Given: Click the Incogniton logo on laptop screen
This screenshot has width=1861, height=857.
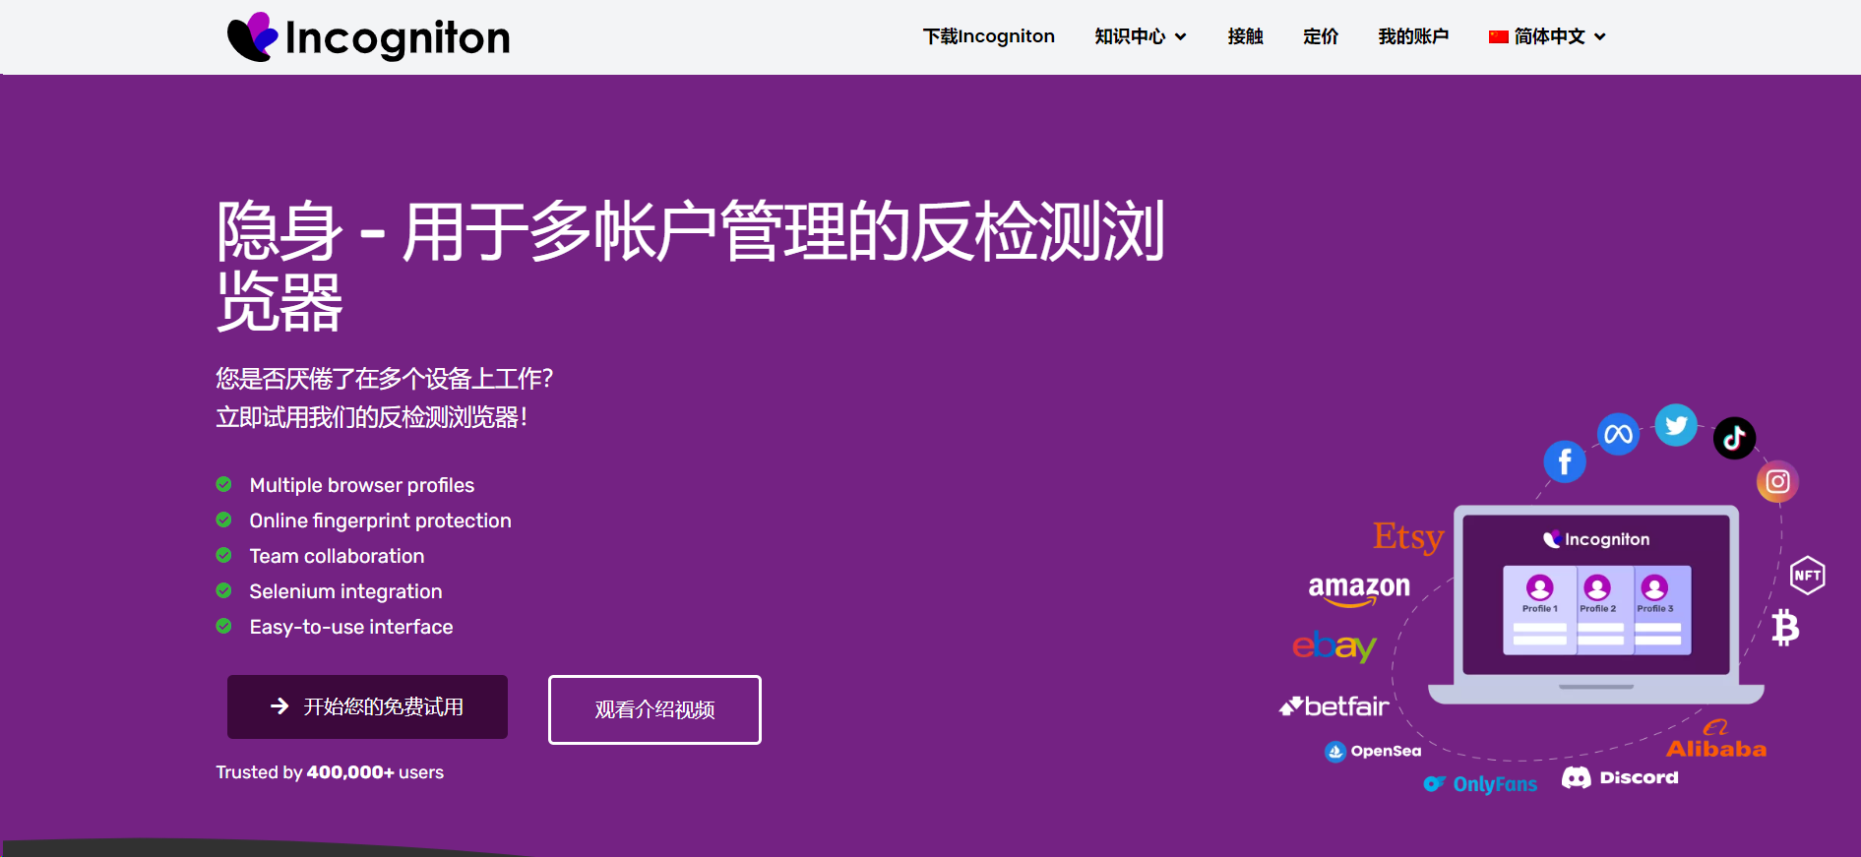Looking at the screenshot, I should click(1596, 539).
